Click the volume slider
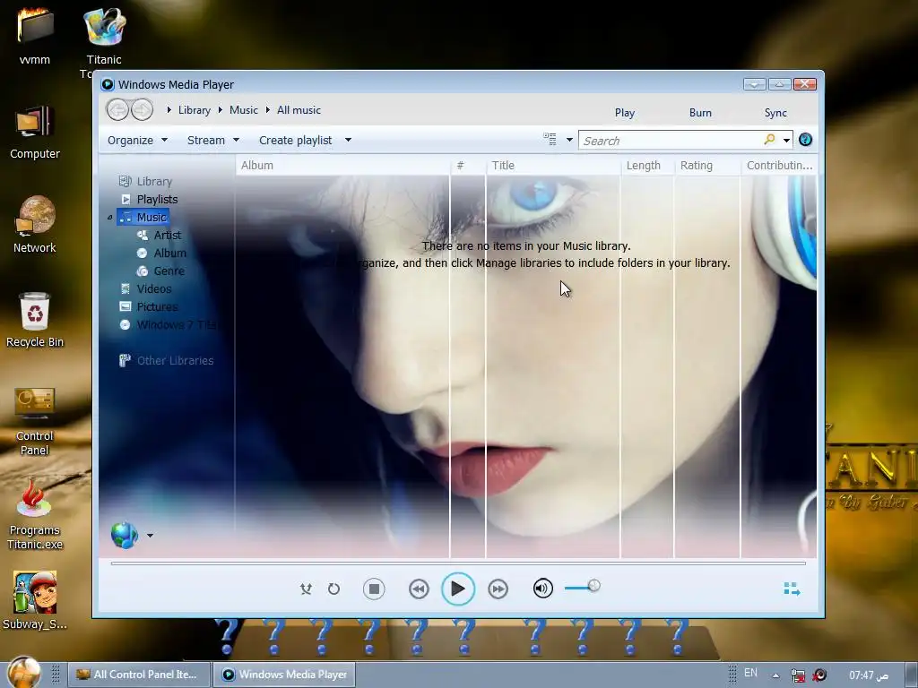918x688 pixels. point(583,587)
